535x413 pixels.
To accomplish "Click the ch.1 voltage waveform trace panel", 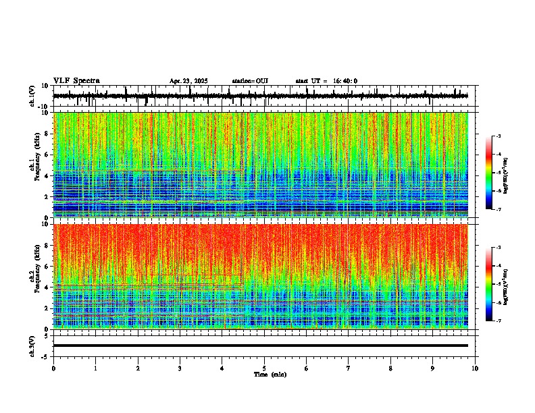I will (x=265, y=96).
